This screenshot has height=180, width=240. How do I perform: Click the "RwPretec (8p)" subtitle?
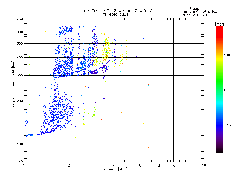(114, 14)
